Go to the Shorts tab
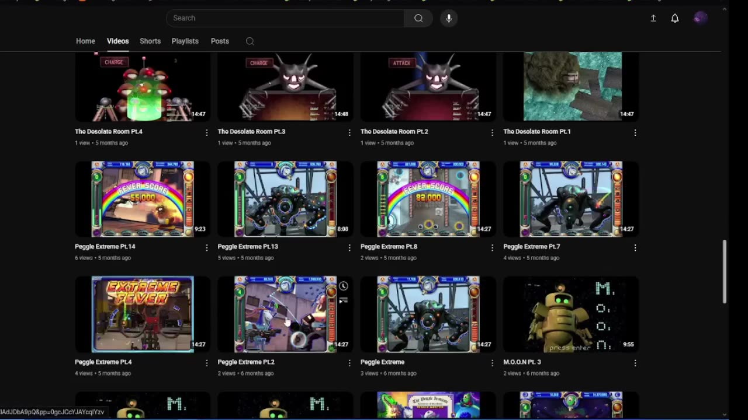Viewport: 748px width, 420px height. point(150,41)
